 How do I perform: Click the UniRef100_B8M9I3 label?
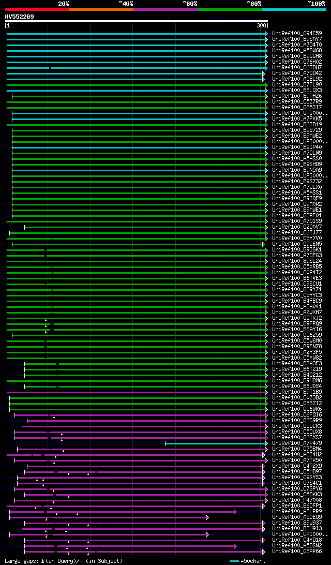coord(297,529)
